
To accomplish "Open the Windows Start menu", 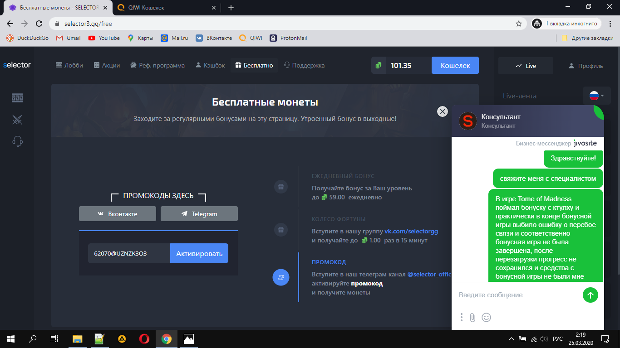I will click(11, 338).
